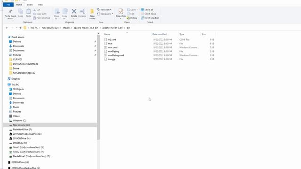Click Select none in the ribbon
301x169 pixels.
[x=149, y=14]
